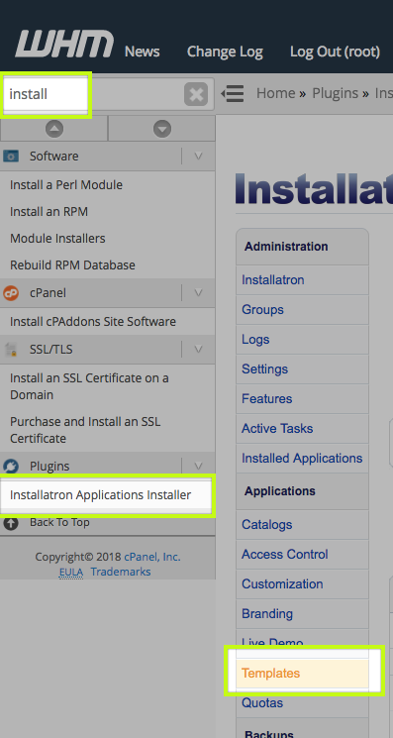Viewport: 393px width, 738px height.
Task: Open the News menu item
Action: [142, 52]
